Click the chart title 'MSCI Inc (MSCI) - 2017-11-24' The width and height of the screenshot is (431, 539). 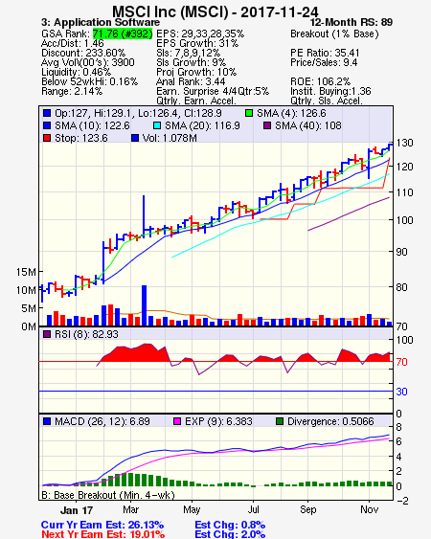pyautogui.click(x=215, y=12)
